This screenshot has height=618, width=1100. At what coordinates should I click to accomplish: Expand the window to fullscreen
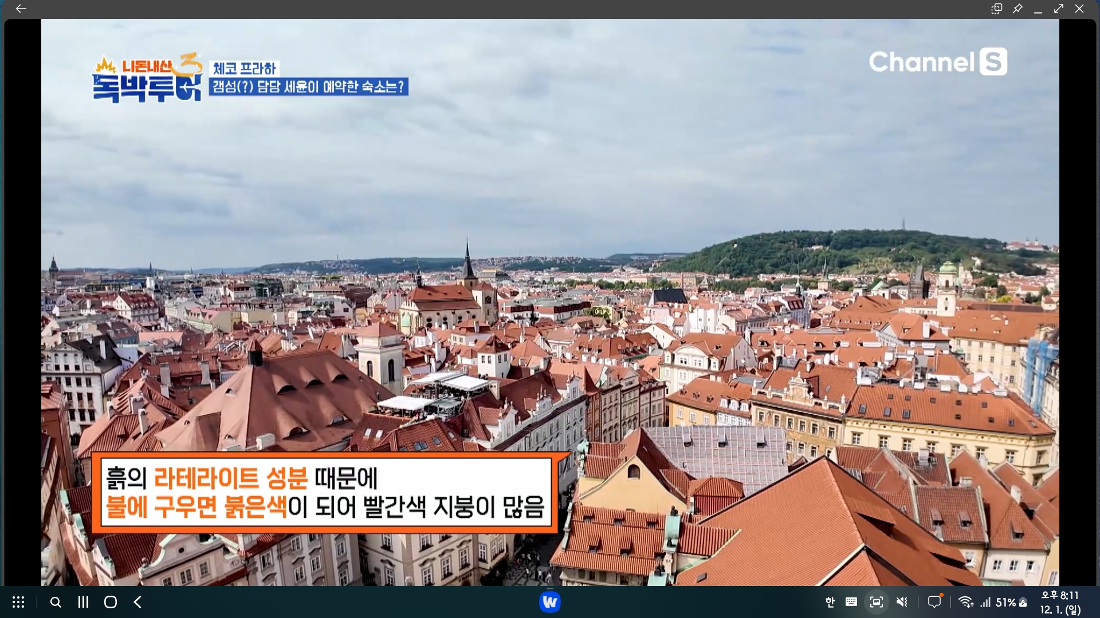coord(1059,9)
